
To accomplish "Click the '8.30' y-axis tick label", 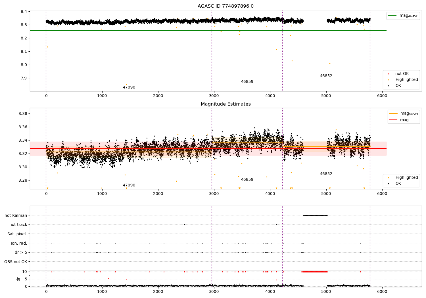I will 23,167.
